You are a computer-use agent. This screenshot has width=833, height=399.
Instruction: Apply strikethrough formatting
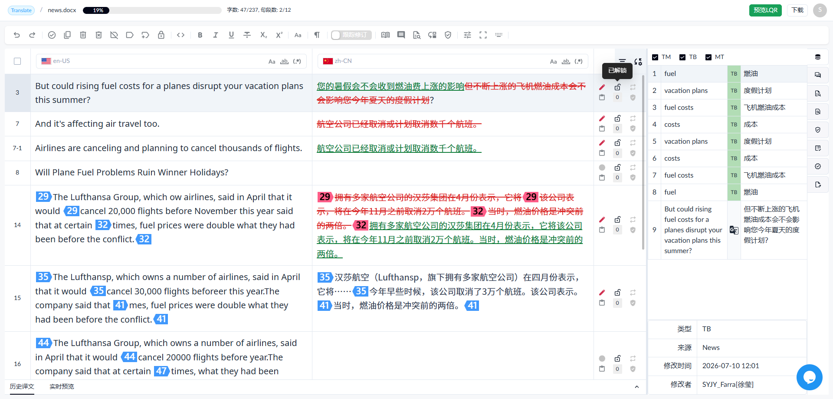(247, 35)
